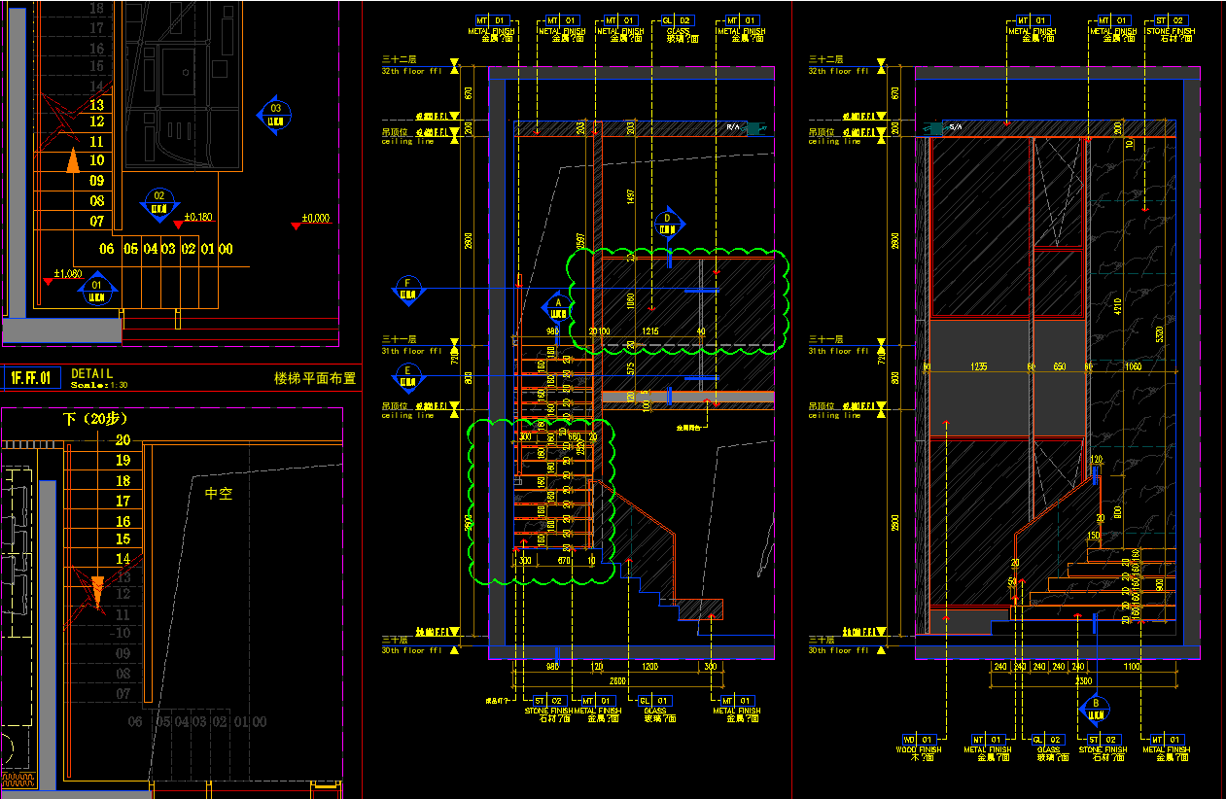The width and height of the screenshot is (1226, 799).
Task: Select the 1497 vertical dimension
Action: click(x=631, y=196)
